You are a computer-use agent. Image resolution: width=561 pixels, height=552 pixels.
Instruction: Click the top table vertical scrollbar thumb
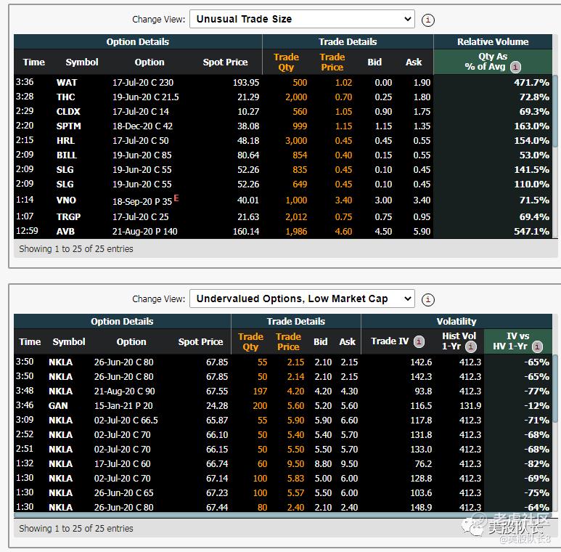point(555,111)
